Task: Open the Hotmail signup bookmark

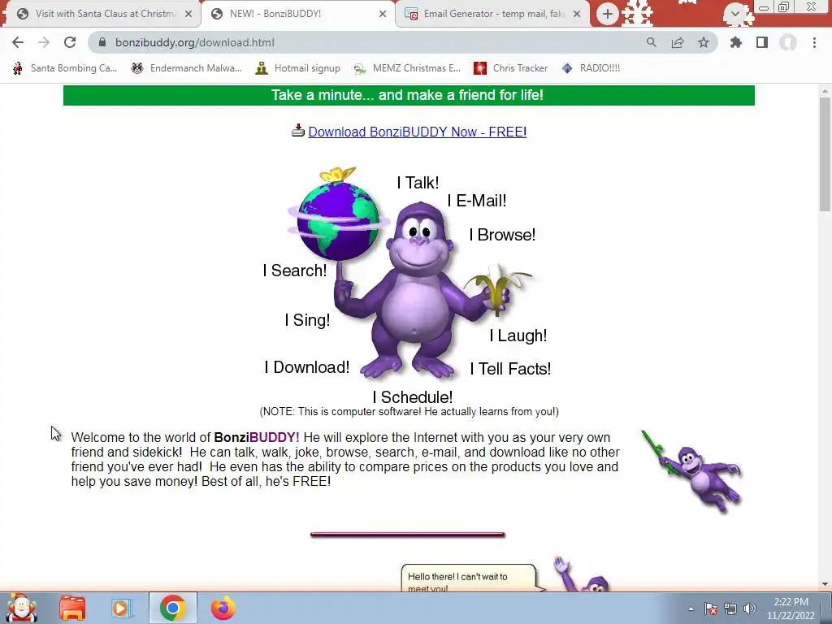Action: (297, 68)
